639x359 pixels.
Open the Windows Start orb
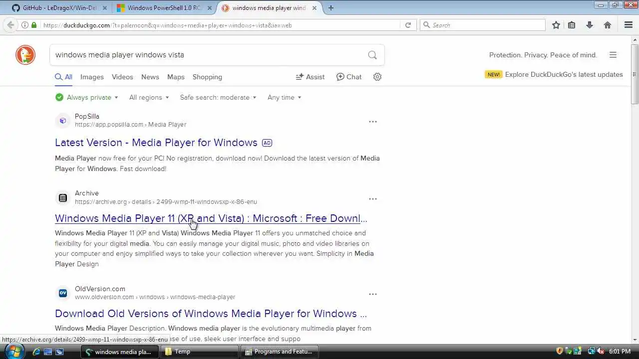pos(13,351)
